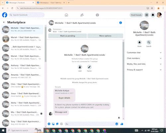This screenshot has width=166, height=133.
Task: Click the taskbar clock and date
Action: (x=154, y=130)
